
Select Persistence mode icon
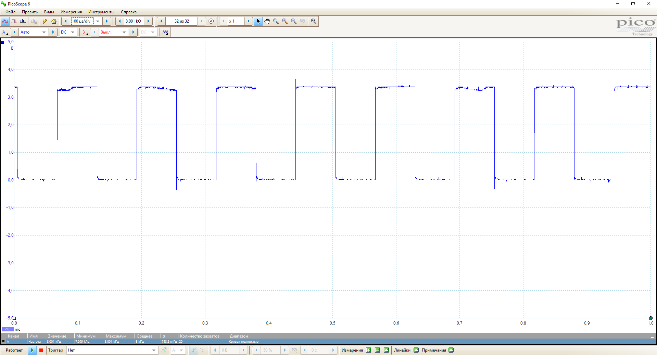pos(14,21)
